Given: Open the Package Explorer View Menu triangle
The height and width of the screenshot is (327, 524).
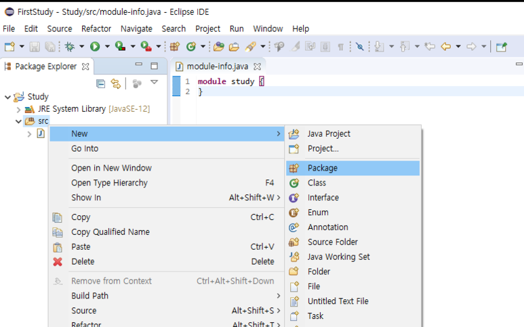Looking at the screenshot, I should pos(154,82).
